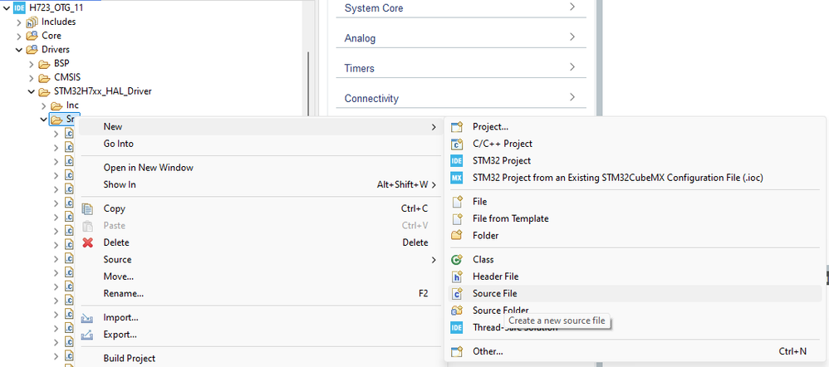
Task: Click the Other... wizard icon
Action: pos(457,351)
